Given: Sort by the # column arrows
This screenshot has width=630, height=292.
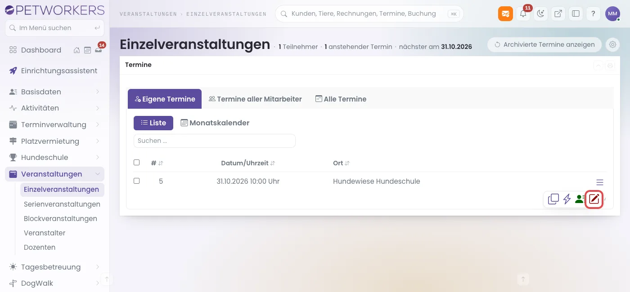Looking at the screenshot, I should point(161,164).
